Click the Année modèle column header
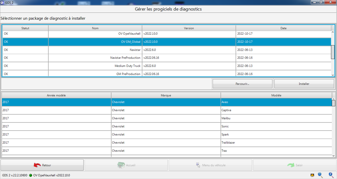This screenshot has width=337, height=179. pos(56,95)
